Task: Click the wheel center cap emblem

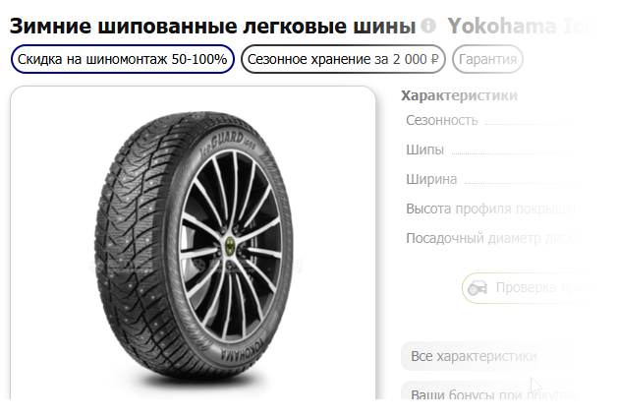Action: 229,243
